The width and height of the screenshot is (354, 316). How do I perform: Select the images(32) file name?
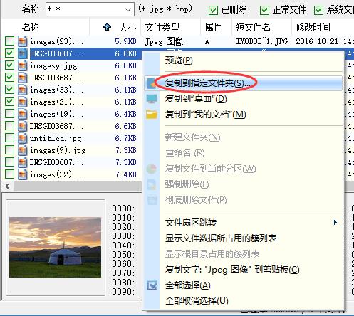pos(57,174)
